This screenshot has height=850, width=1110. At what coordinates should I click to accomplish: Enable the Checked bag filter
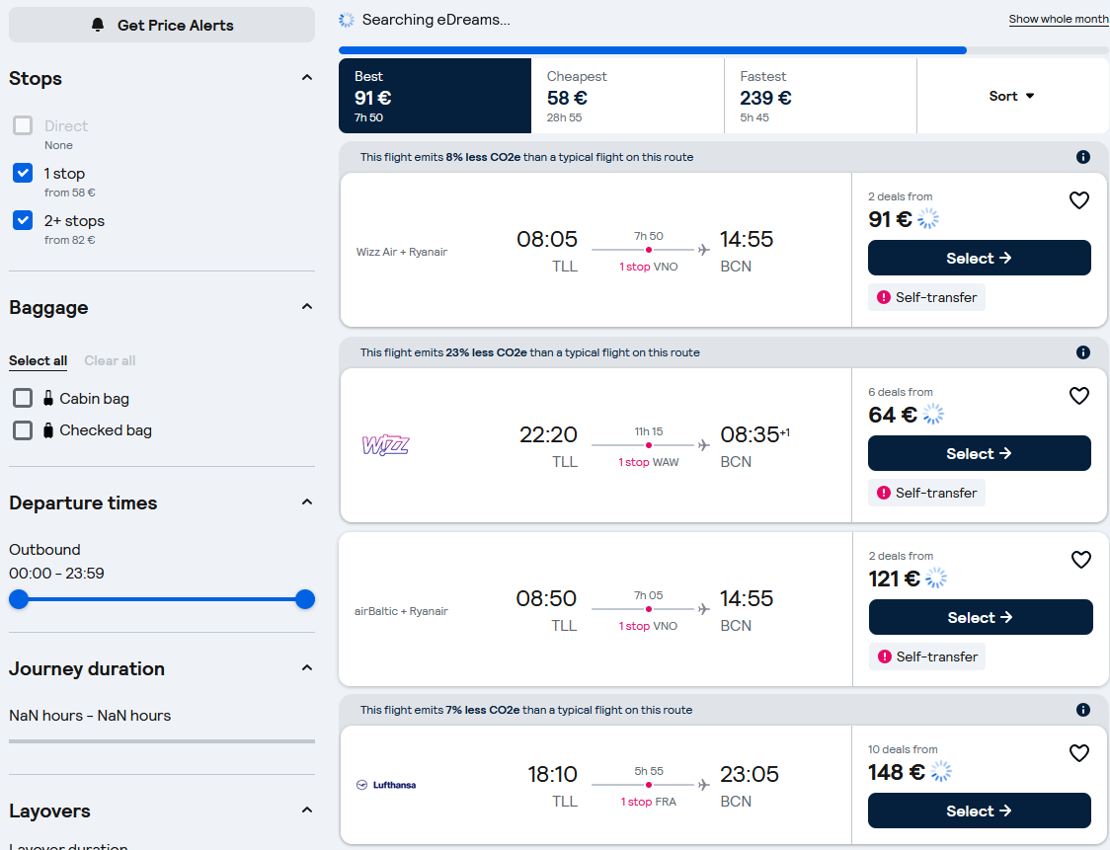[23, 429]
